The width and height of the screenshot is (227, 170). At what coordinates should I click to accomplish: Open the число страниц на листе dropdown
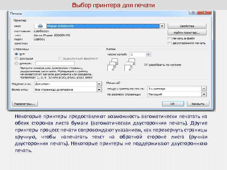[204, 88]
